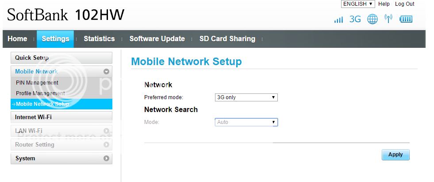Click the Log Out link
The height and width of the screenshot is (182, 434).
[405, 4]
